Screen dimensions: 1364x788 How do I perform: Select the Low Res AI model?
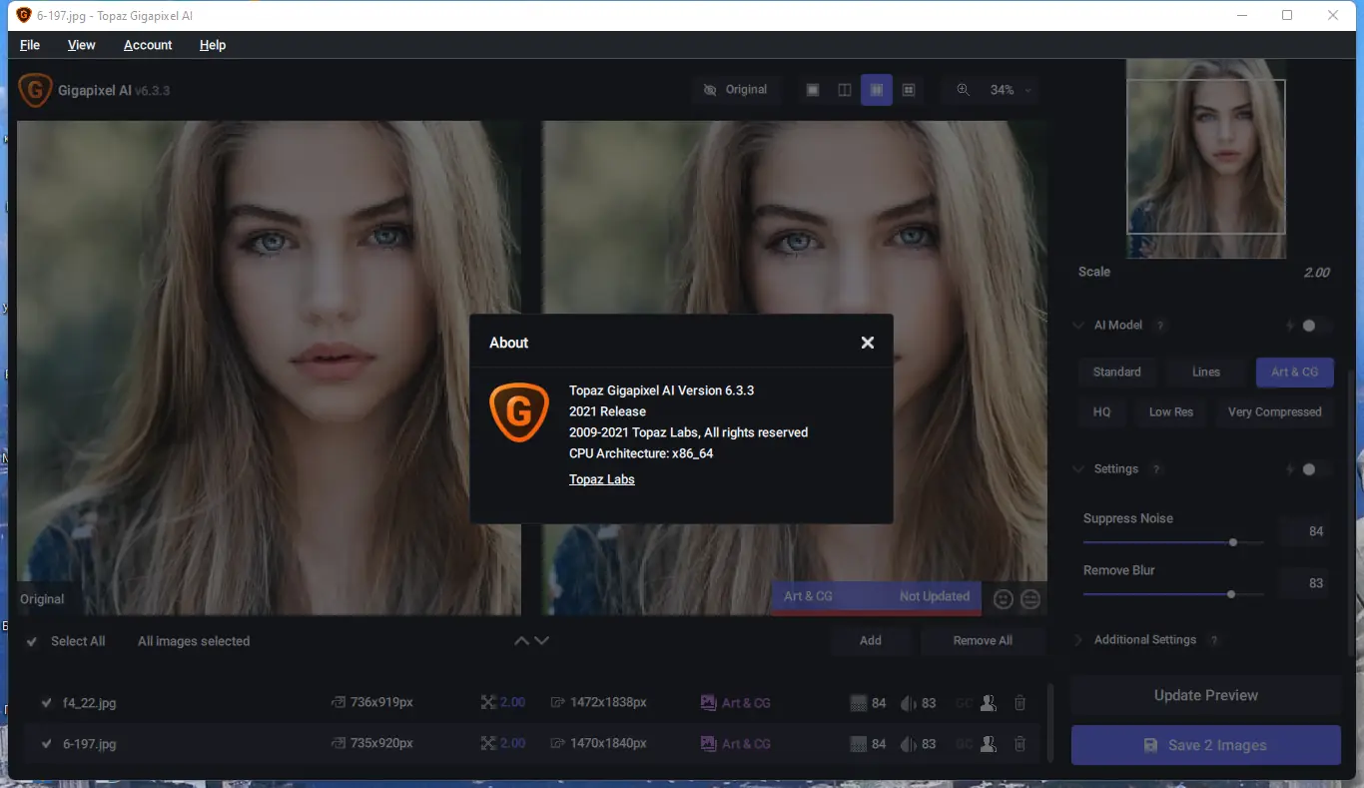[x=1171, y=411]
